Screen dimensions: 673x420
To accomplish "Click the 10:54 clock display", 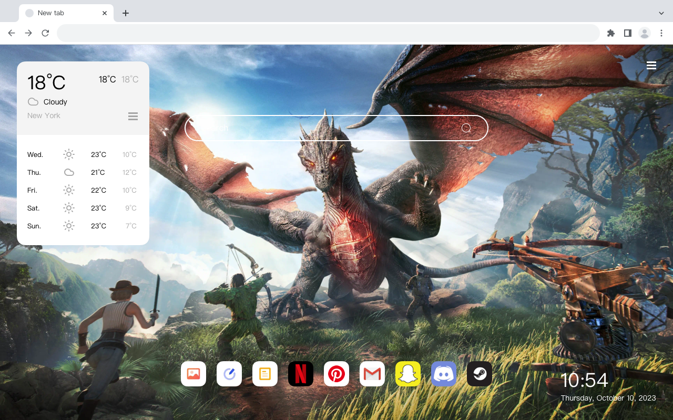I will click(584, 380).
